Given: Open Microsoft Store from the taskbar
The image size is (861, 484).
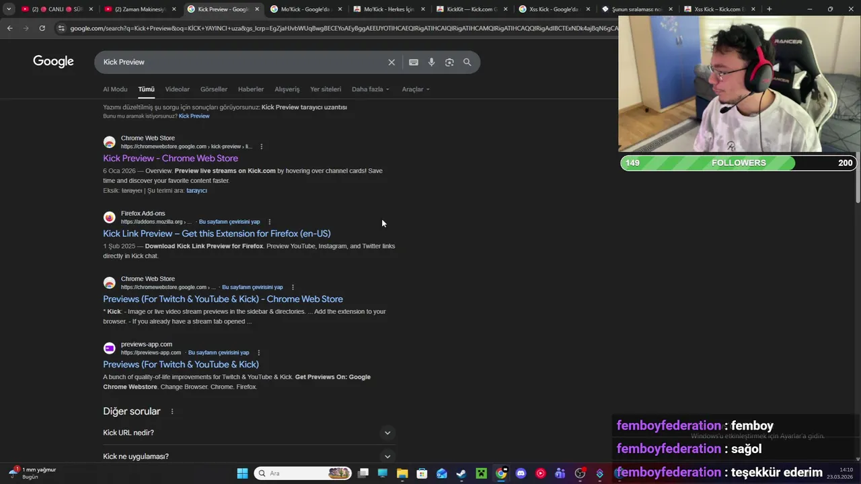Looking at the screenshot, I should pos(422,473).
